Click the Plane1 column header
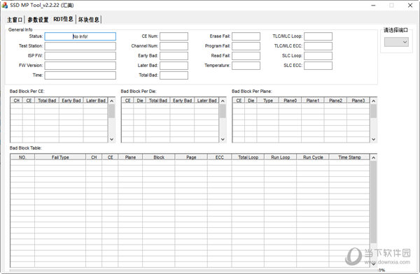420x274 pixels. coord(313,101)
